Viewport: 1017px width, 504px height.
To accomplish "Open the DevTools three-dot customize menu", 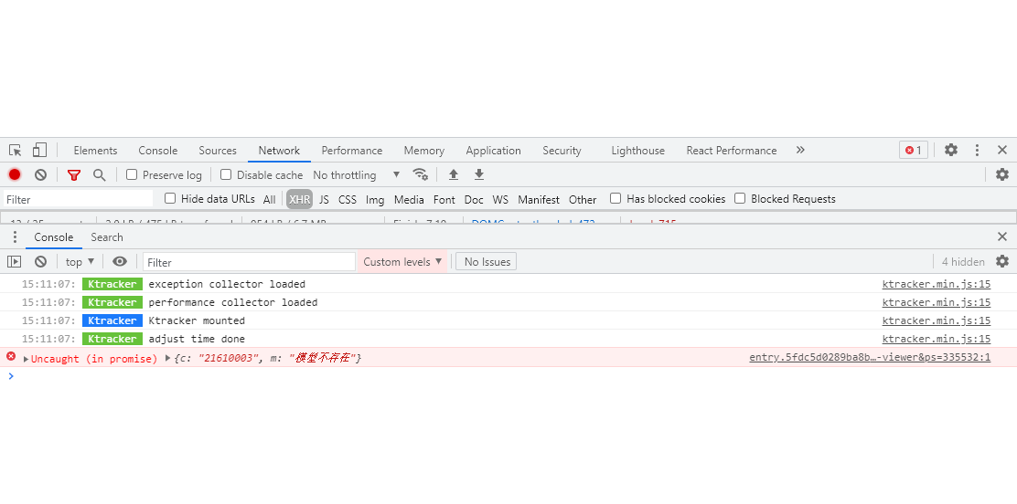I will pyautogui.click(x=977, y=151).
